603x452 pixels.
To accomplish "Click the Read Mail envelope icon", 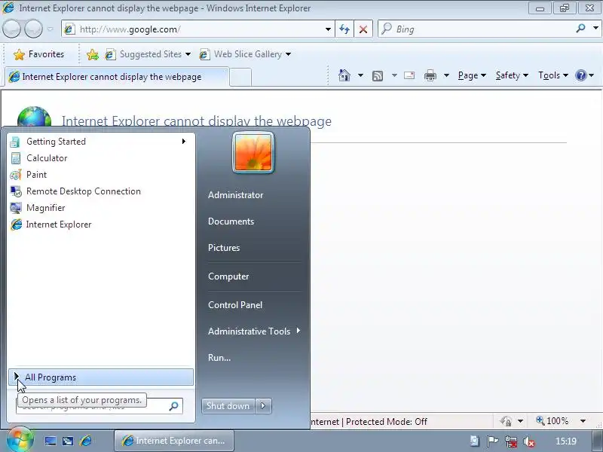I will pos(409,75).
